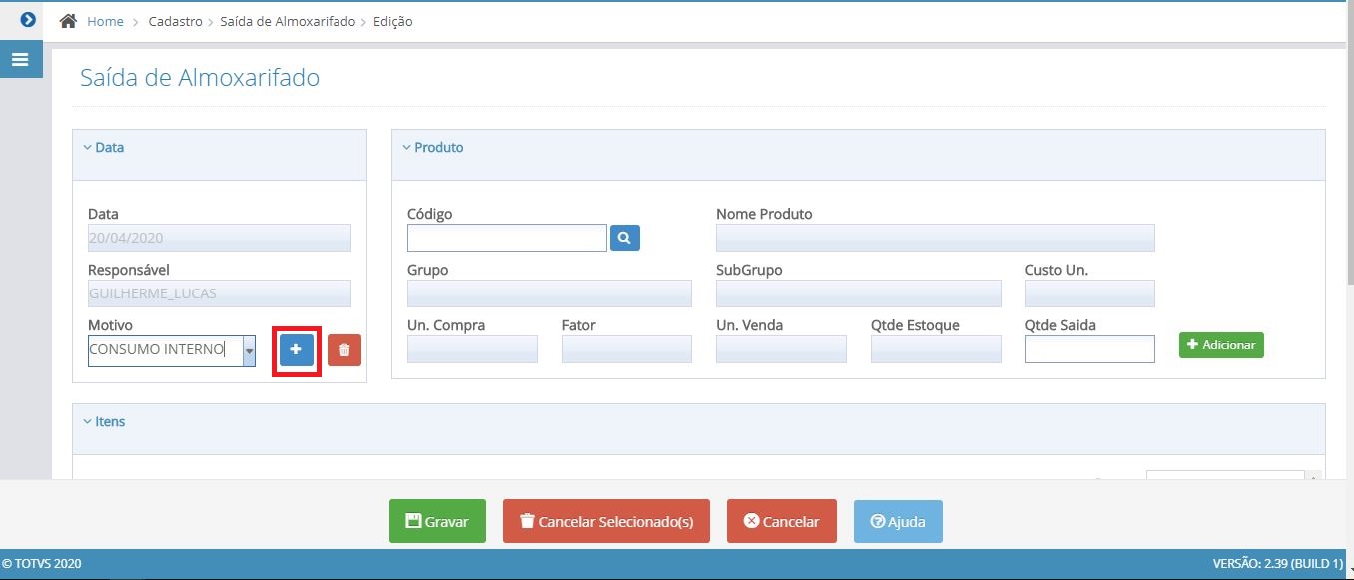The width and height of the screenshot is (1354, 580).
Task: Delete Motivo with red trash button
Action: click(x=344, y=350)
